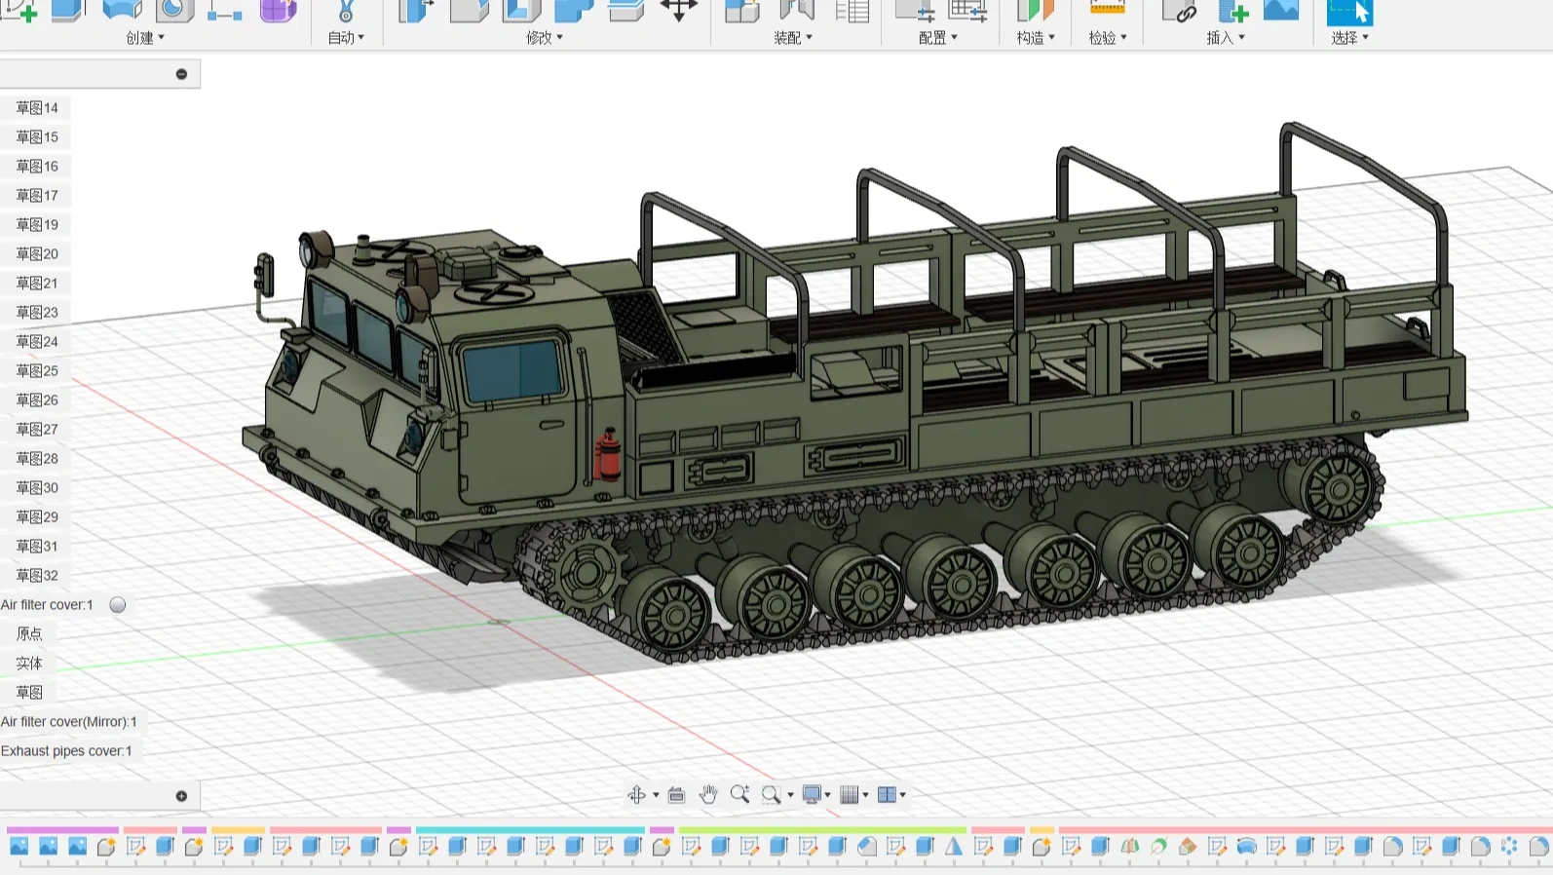The width and height of the screenshot is (1553, 875).
Task: Click the Move/Copy arrows tool
Action: (678, 11)
